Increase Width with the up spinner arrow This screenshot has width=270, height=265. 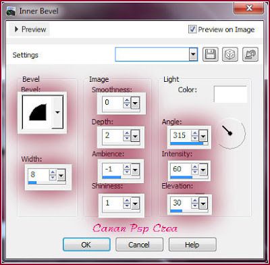(53, 172)
